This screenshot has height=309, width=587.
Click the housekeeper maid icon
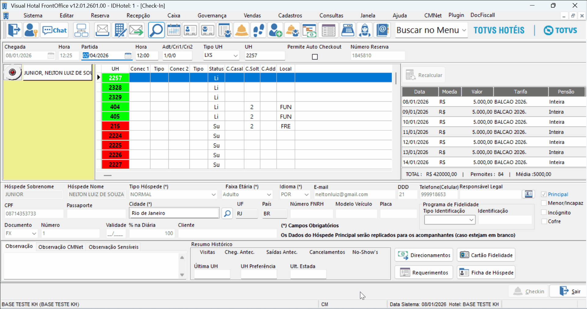pos(365,30)
